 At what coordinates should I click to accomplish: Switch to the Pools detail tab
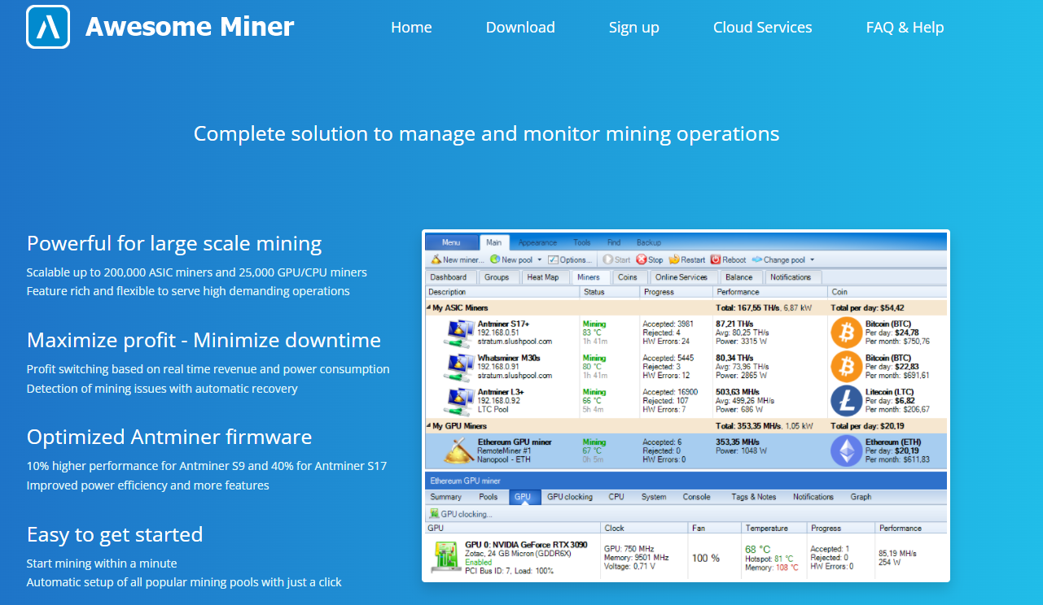click(489, 497)
